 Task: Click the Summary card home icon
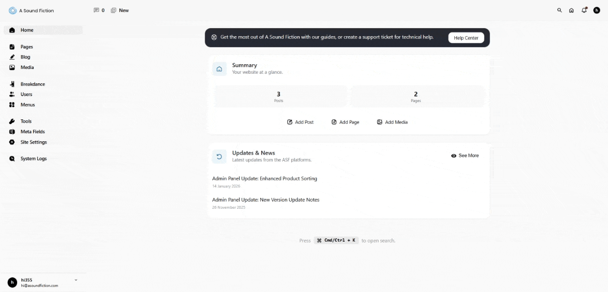pos(219,69)
